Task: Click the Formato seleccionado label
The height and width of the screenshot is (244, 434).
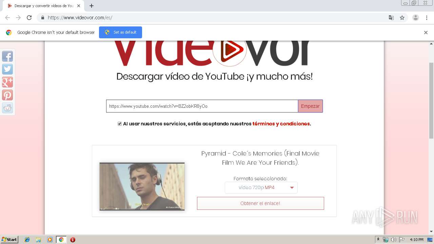Action: click(x=260, y=179)
